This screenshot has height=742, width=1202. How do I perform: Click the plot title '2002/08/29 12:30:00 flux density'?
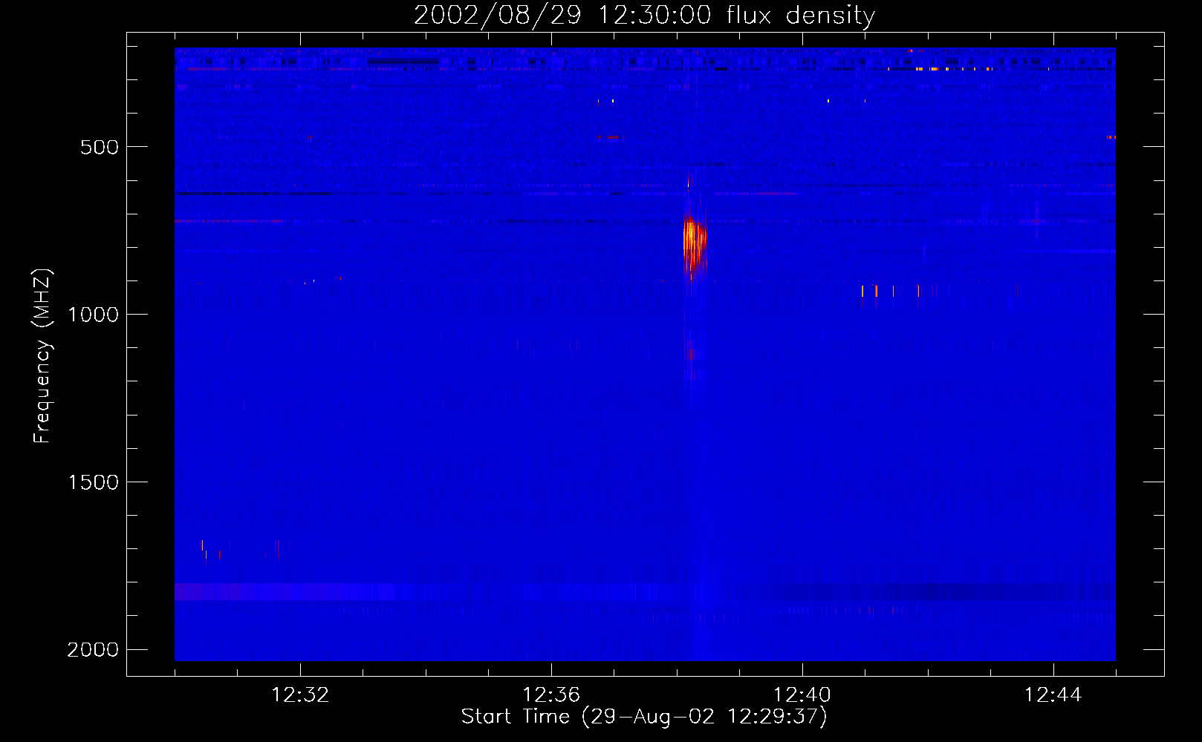644,16
